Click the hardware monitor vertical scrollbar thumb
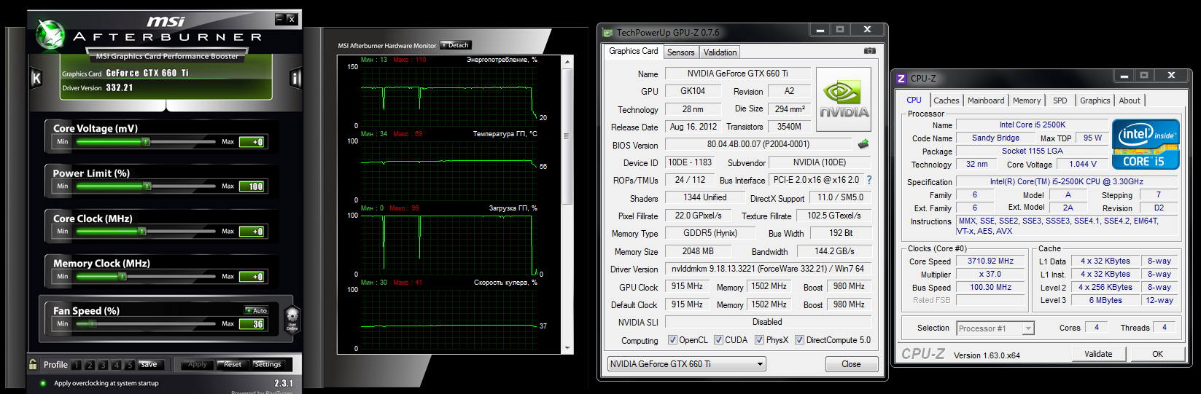 567,136
